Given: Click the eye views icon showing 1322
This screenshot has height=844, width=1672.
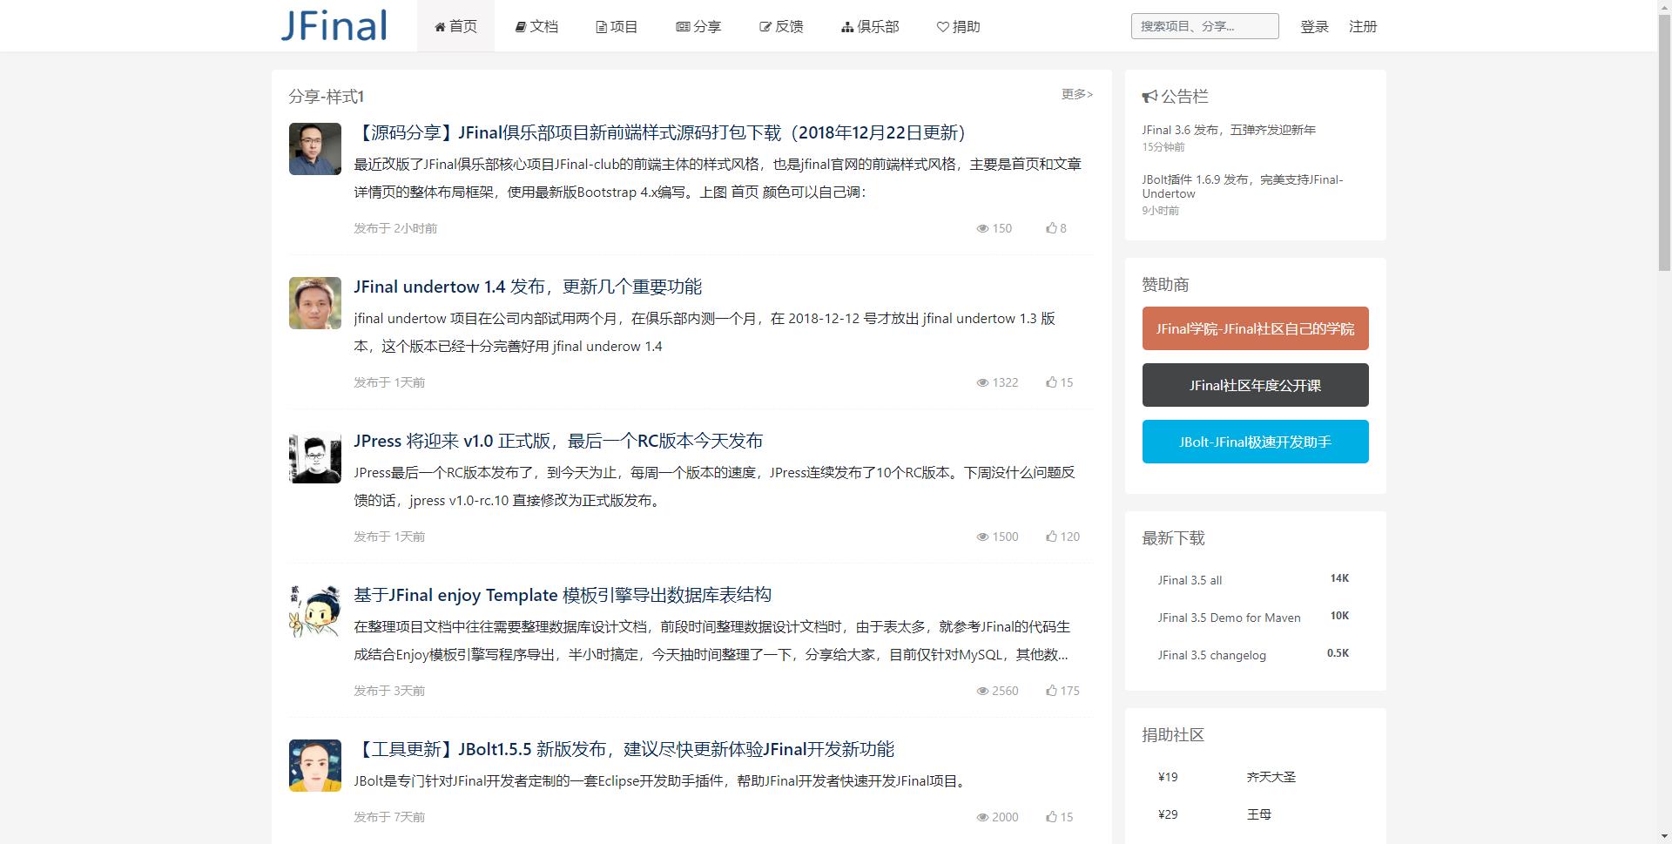Looking at the screenshot, I should coord(982,382).
